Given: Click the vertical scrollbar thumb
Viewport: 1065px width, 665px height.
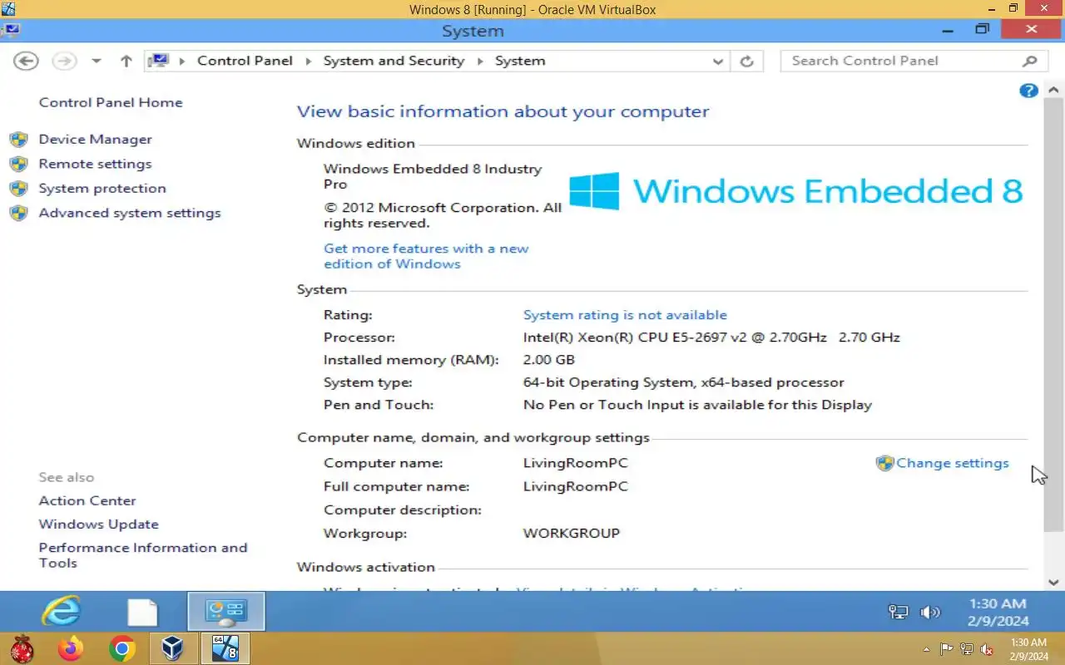Looking at the screenshot, I should [1053, 316].
